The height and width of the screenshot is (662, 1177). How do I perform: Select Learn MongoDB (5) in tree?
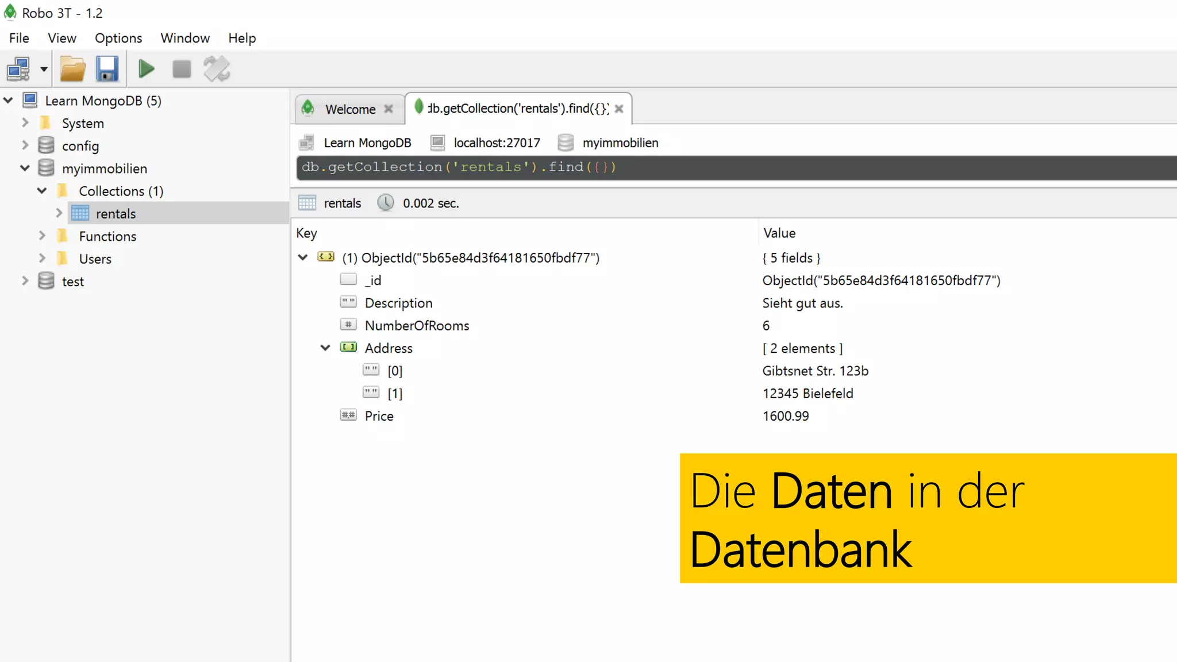[103, 101]
